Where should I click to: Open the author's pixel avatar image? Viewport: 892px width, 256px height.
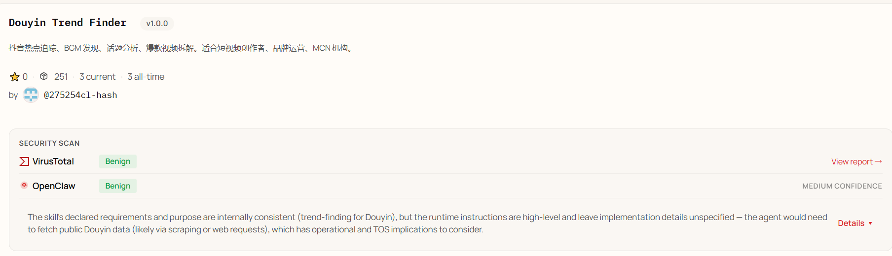(31, 95)
